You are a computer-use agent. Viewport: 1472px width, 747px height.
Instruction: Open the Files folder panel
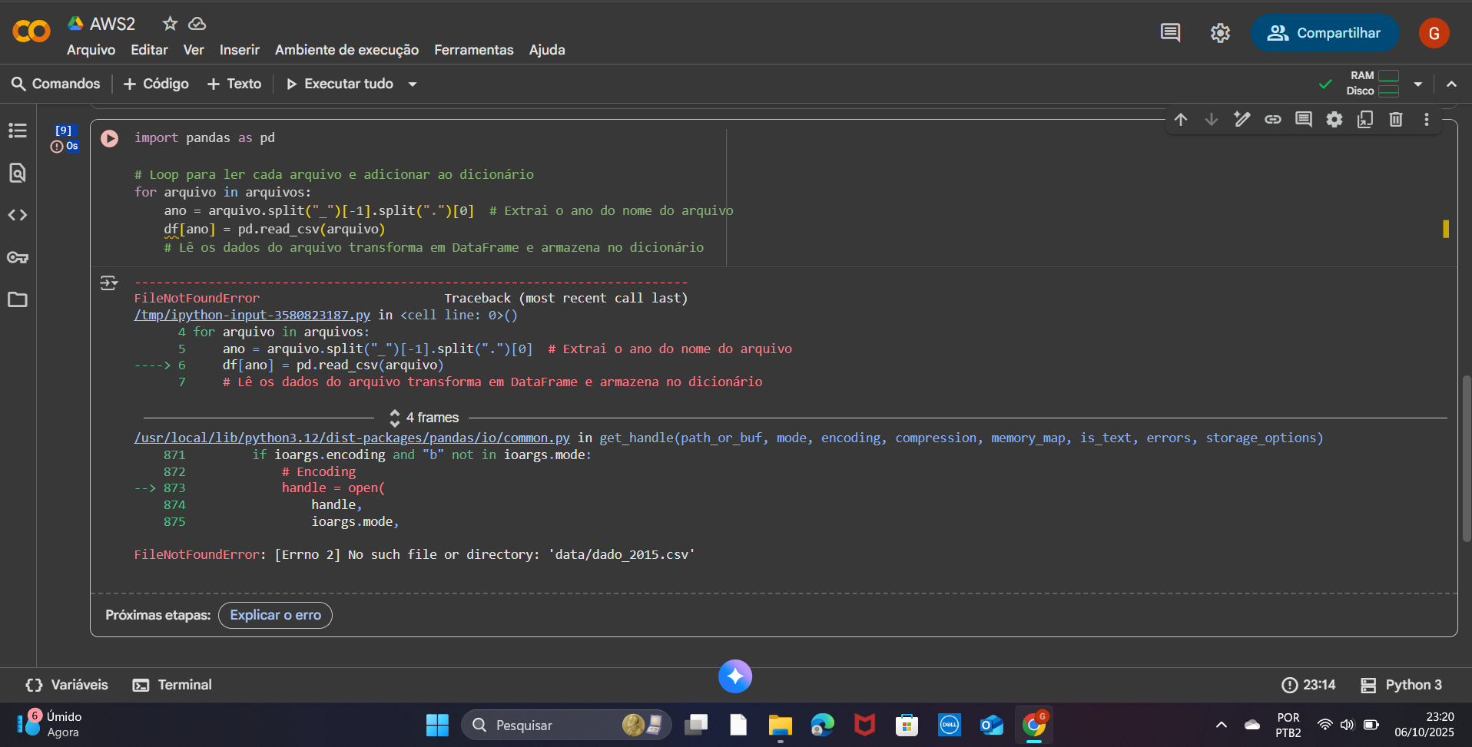(x=18, y=299)
